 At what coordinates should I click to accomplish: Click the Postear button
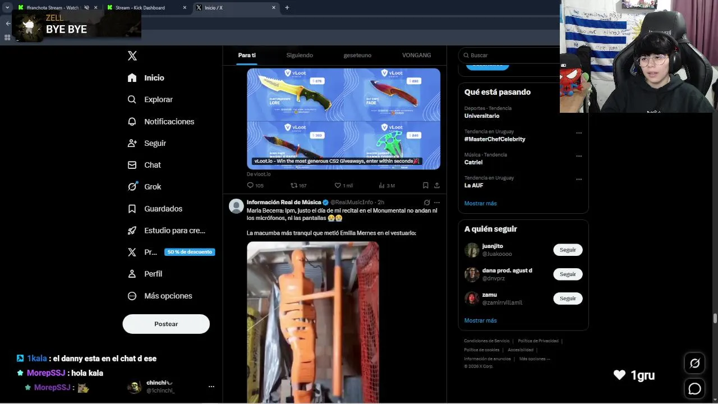pyautogui.click(x=166, y=324)
